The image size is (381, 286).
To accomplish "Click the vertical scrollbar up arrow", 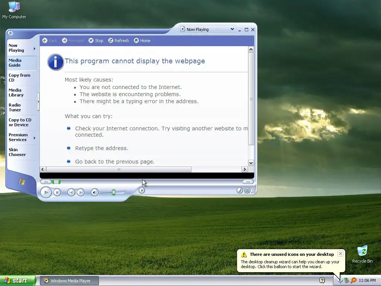I will [251, 50].
